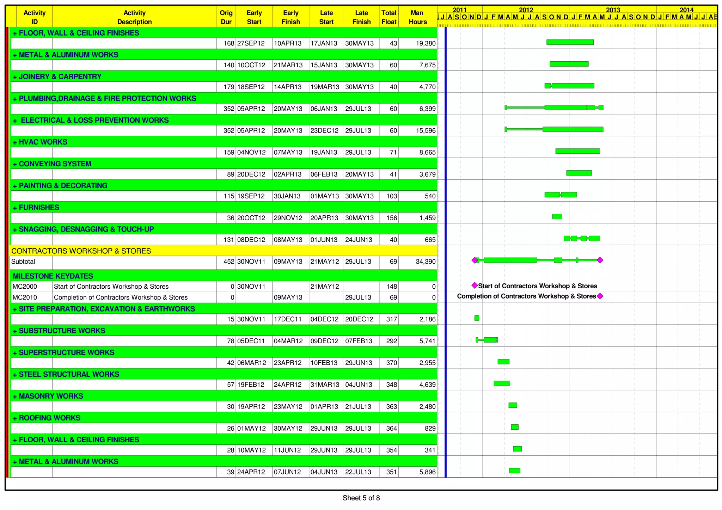Expand the STEEL STRUCTURAL WORKS group
The image size is (722, 510).
[15, 375]
